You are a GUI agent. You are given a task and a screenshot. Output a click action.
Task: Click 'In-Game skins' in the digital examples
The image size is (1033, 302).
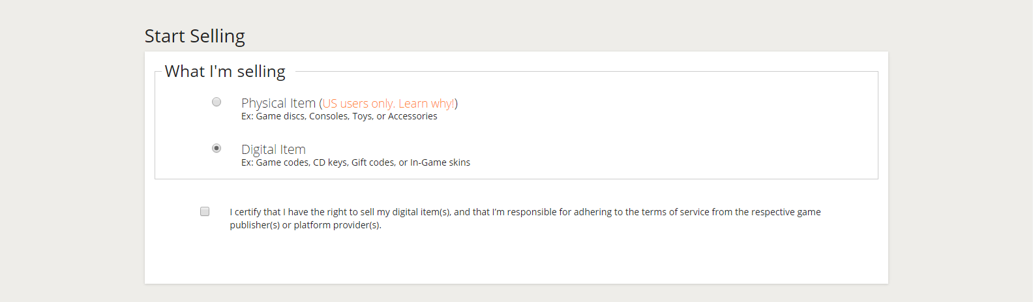tap(440, 162)
